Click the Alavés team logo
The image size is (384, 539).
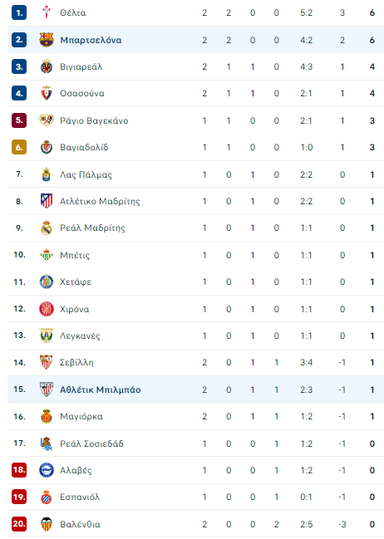tap(47, 470)
